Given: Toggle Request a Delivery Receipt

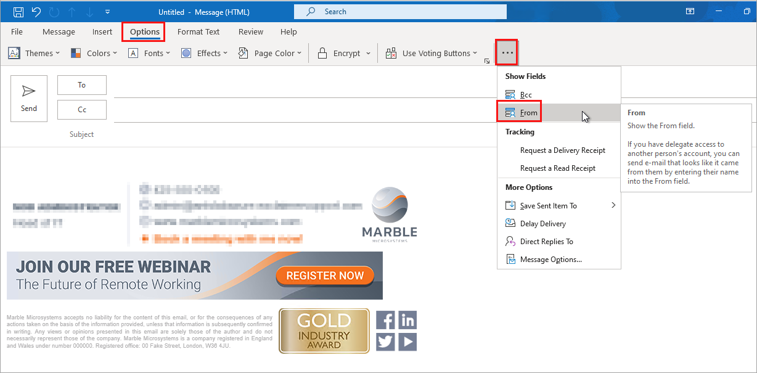Looking at the screenshot, I should (x=562, y=150).
